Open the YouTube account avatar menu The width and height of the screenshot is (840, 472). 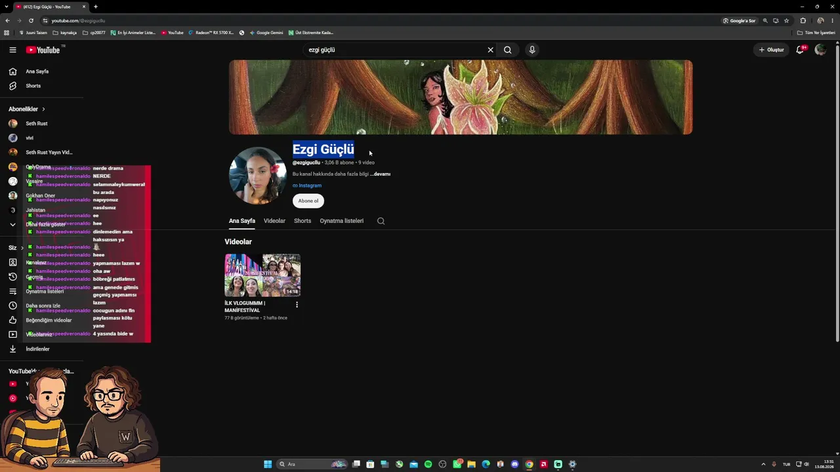click(x=820, y=50)
